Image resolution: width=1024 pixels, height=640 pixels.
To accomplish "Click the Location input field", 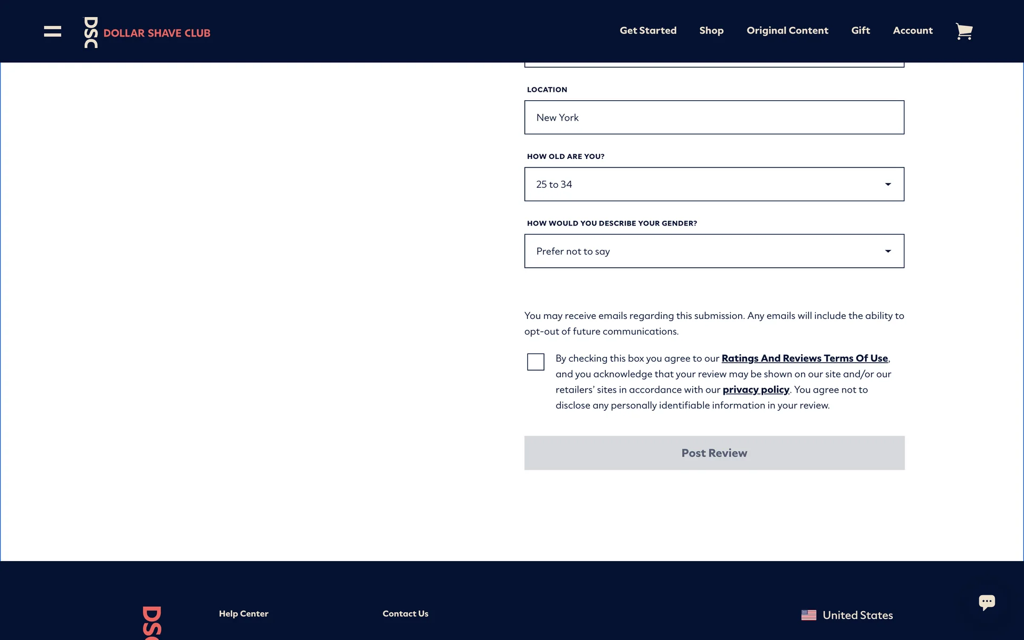I will [714, 117].
